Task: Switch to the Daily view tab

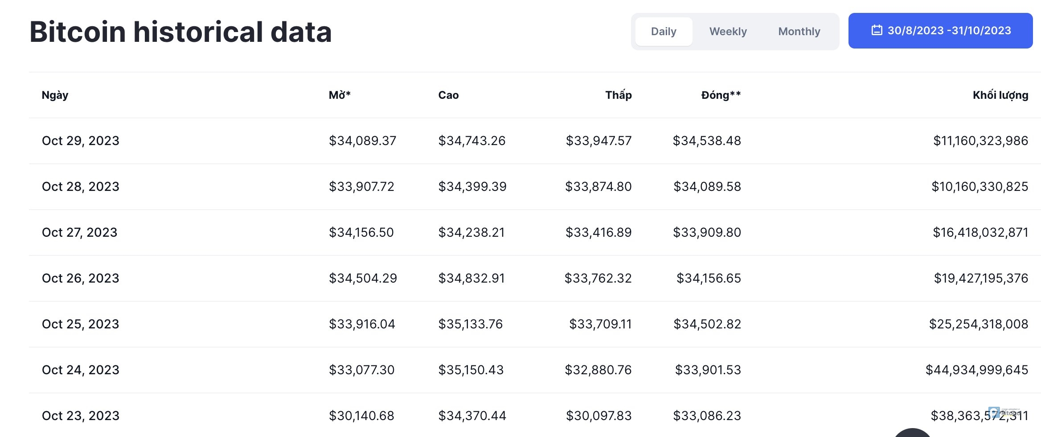Action: coord(664,32)
